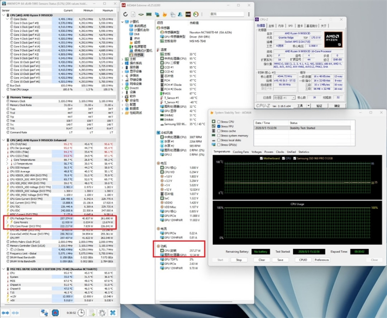
Task: Click the Save button in Stability Test
Action: click(x=280, y=260)
